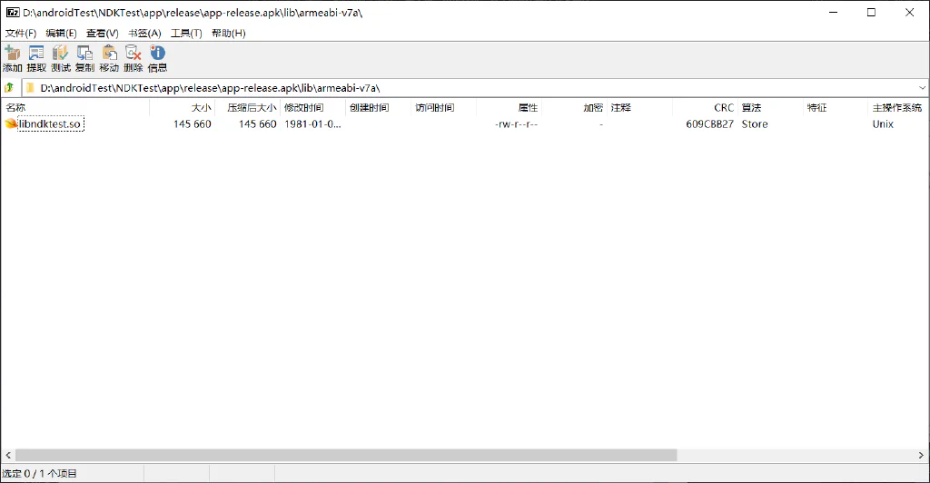Sort by 注释 column header

pos(639,107)
